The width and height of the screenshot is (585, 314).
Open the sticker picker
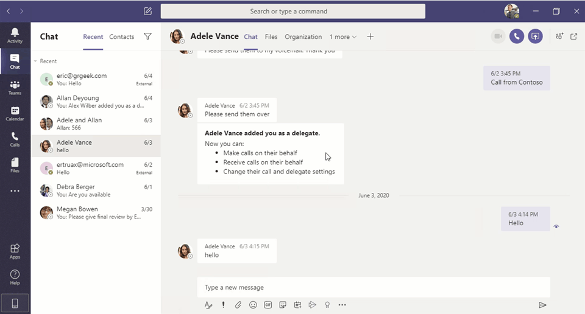[283, 305]
